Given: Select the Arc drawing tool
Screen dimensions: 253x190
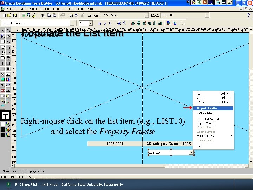Looking at the screenshot, I should click(8, 47).
